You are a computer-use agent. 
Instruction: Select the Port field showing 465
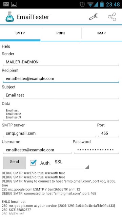pos(108,133)
